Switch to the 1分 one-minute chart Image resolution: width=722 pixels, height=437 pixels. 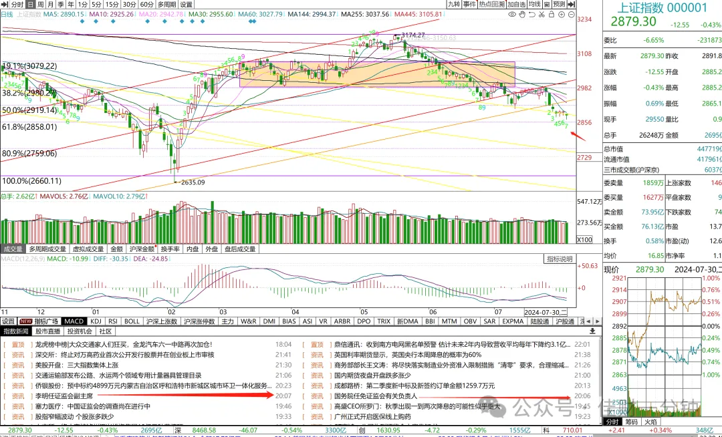(82, 4)
